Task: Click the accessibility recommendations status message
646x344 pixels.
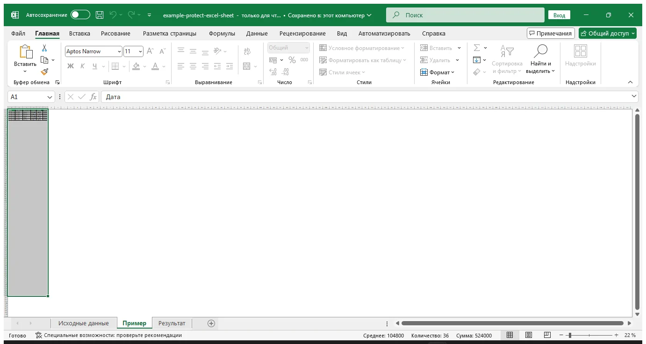Action: pos(108,335)
